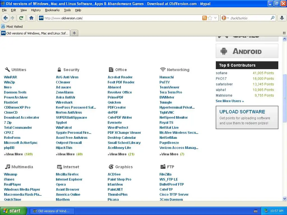Click the Upload Software box
Image resolution: width=287 pixels, height=215 pixels.
247,117
